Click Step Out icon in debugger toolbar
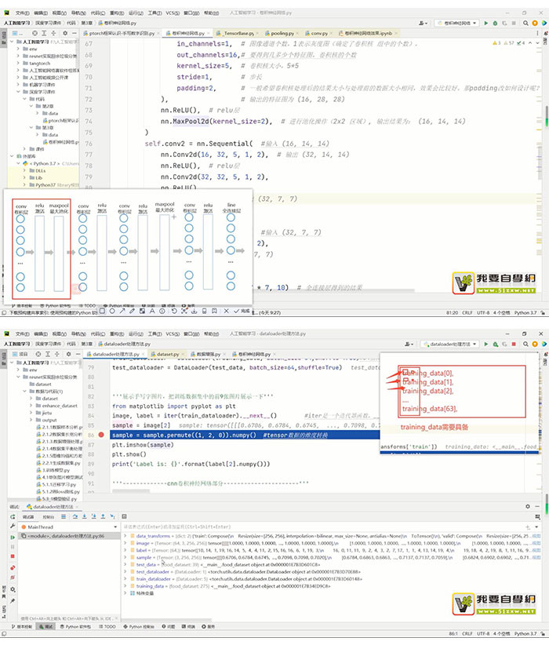Screen dimensions: 549x645 pos(103,516)
